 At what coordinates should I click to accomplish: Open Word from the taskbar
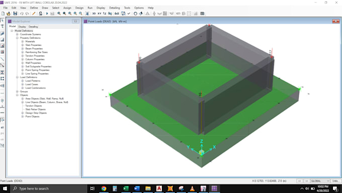(137, 188)
